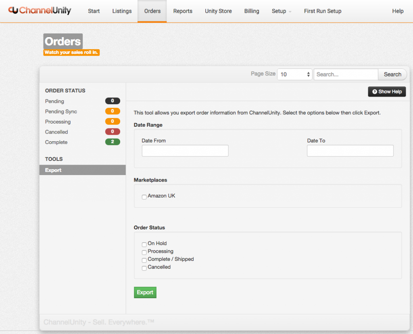Click inside the Date From field
413x334 pixels.
[x=185, y=151]
